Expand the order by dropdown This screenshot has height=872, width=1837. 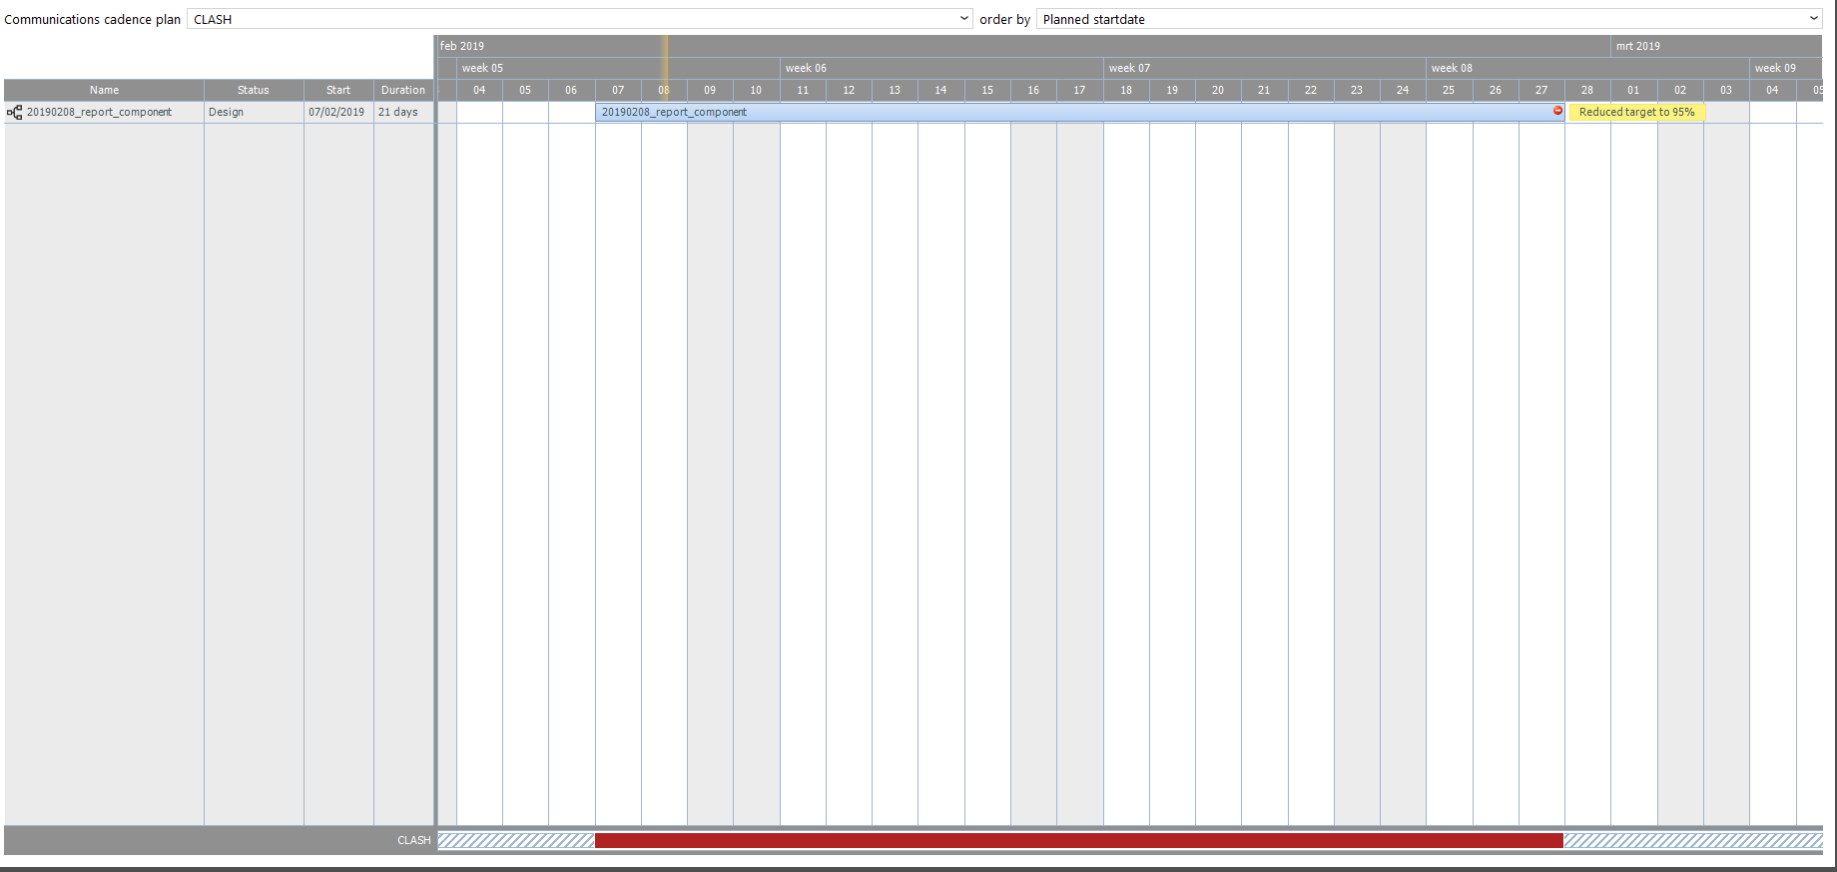tap(1429, 19)
